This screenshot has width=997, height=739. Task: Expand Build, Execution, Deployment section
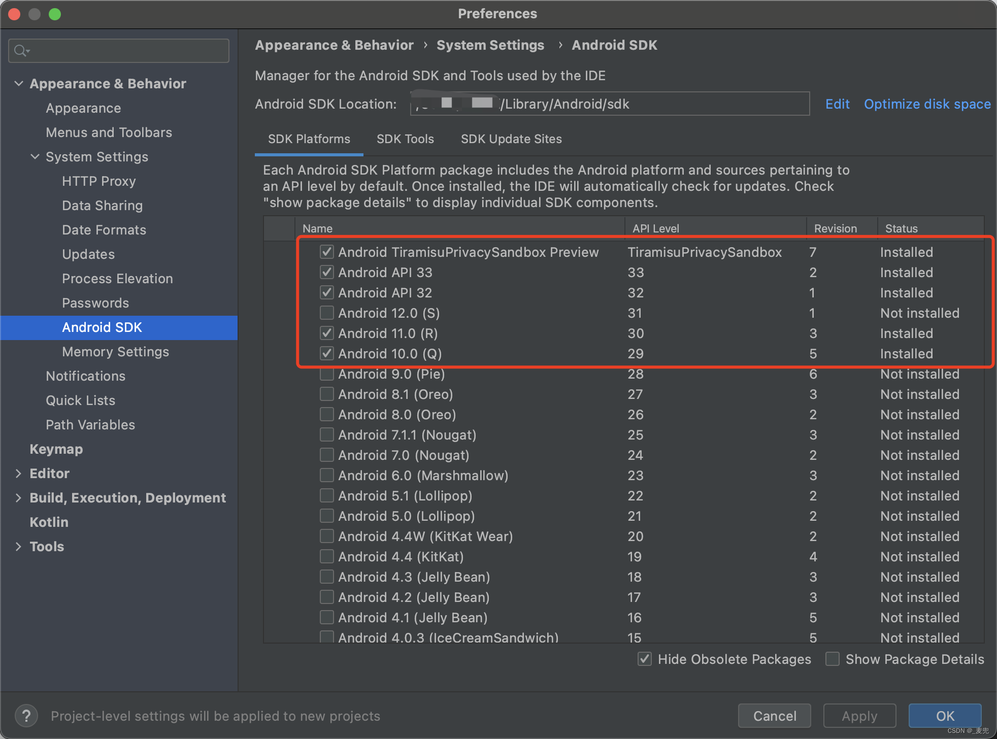click(x=19, y=498)
